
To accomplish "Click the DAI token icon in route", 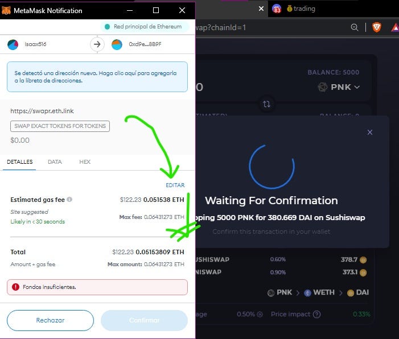I will (x=351, y=293).
